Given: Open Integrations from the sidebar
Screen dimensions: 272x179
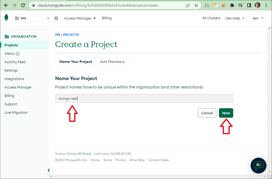Looking at the screenshot, I should [x=14, y=79].
